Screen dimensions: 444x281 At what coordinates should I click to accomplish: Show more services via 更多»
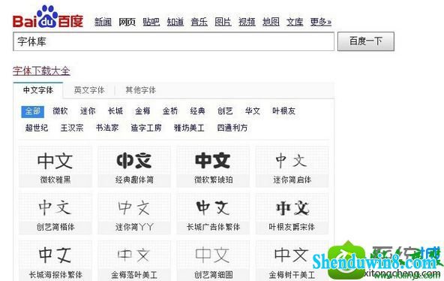click(x=321, y=22)
